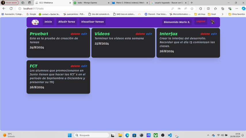Image resolution: width=246 pixels, height=138 pixels.
Task: Open the clock showing 19:36
Action: tap(235, 135)
